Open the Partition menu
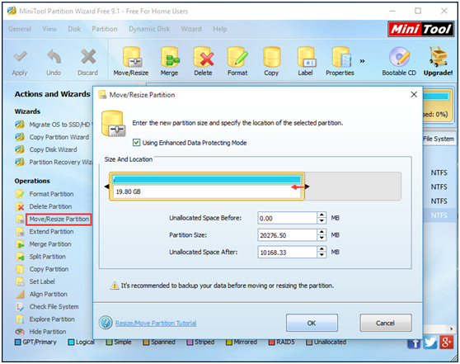The image size is (460, 364). (x=105, y=29)
